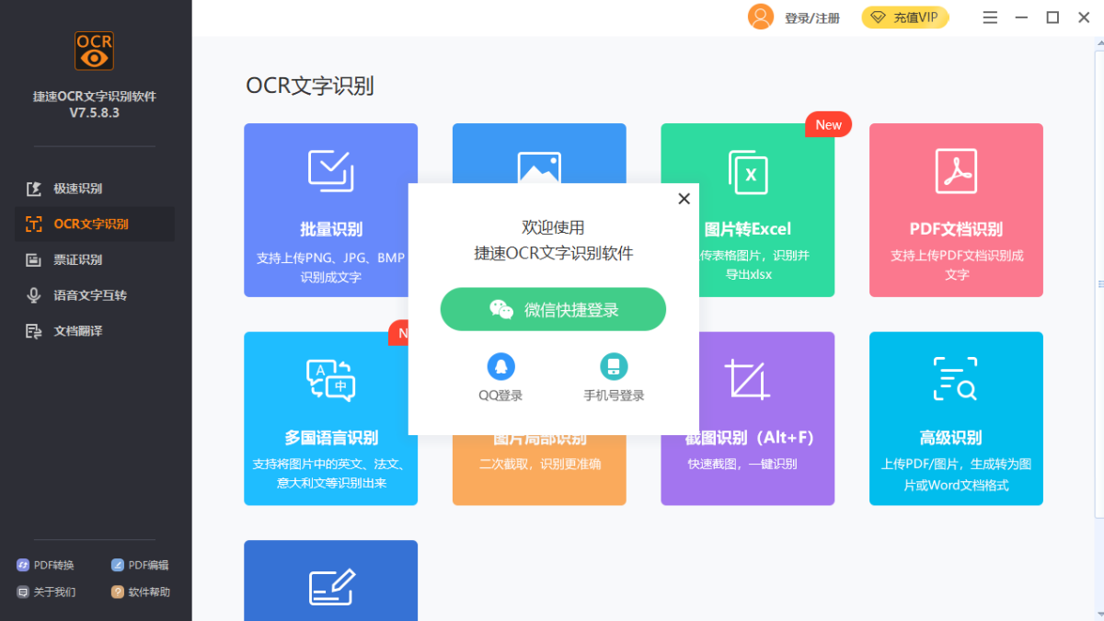Image resolution: width=1104 pixels, height=621 pixels.
Task: Click the QQ登录 text label
Action: [x=500, y=396]
